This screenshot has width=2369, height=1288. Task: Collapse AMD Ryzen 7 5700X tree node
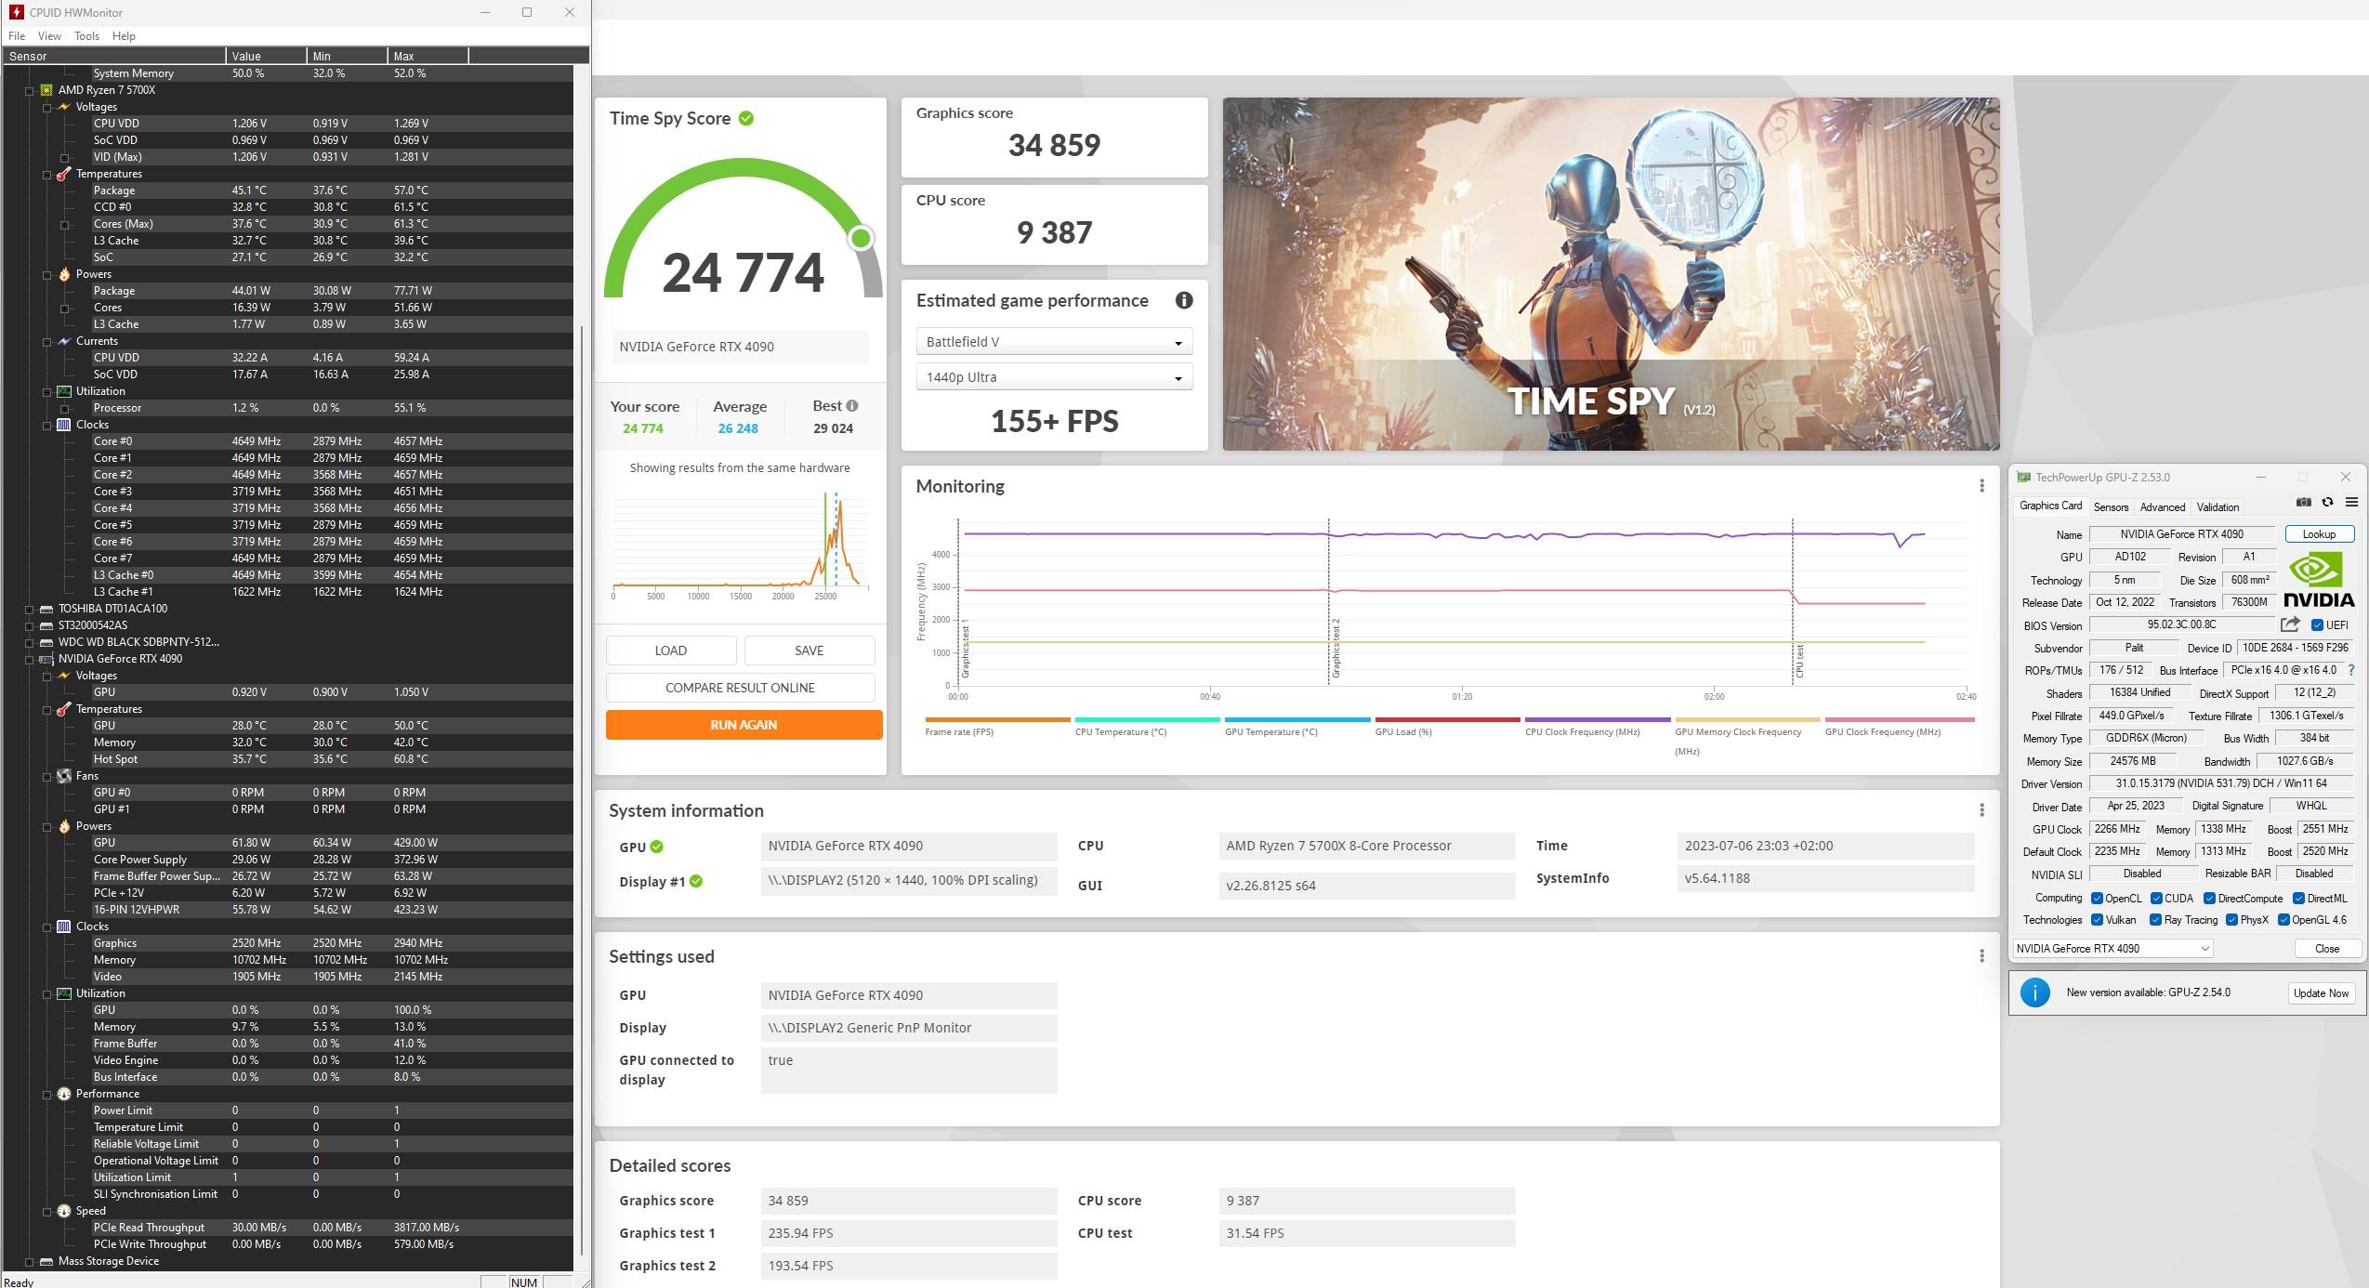(30, 90)
